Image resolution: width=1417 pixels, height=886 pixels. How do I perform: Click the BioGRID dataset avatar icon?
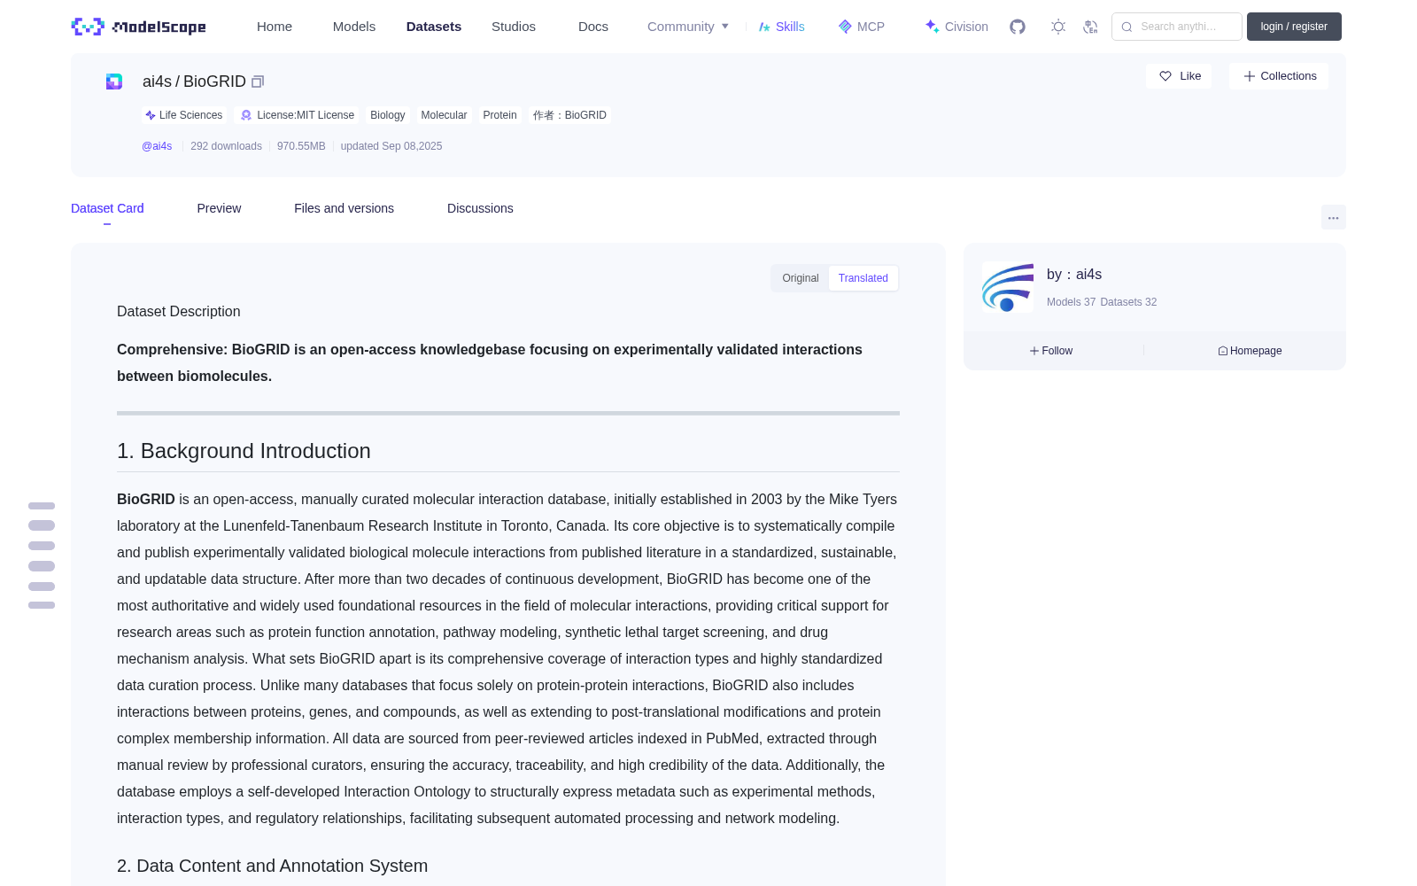[114, 82]
